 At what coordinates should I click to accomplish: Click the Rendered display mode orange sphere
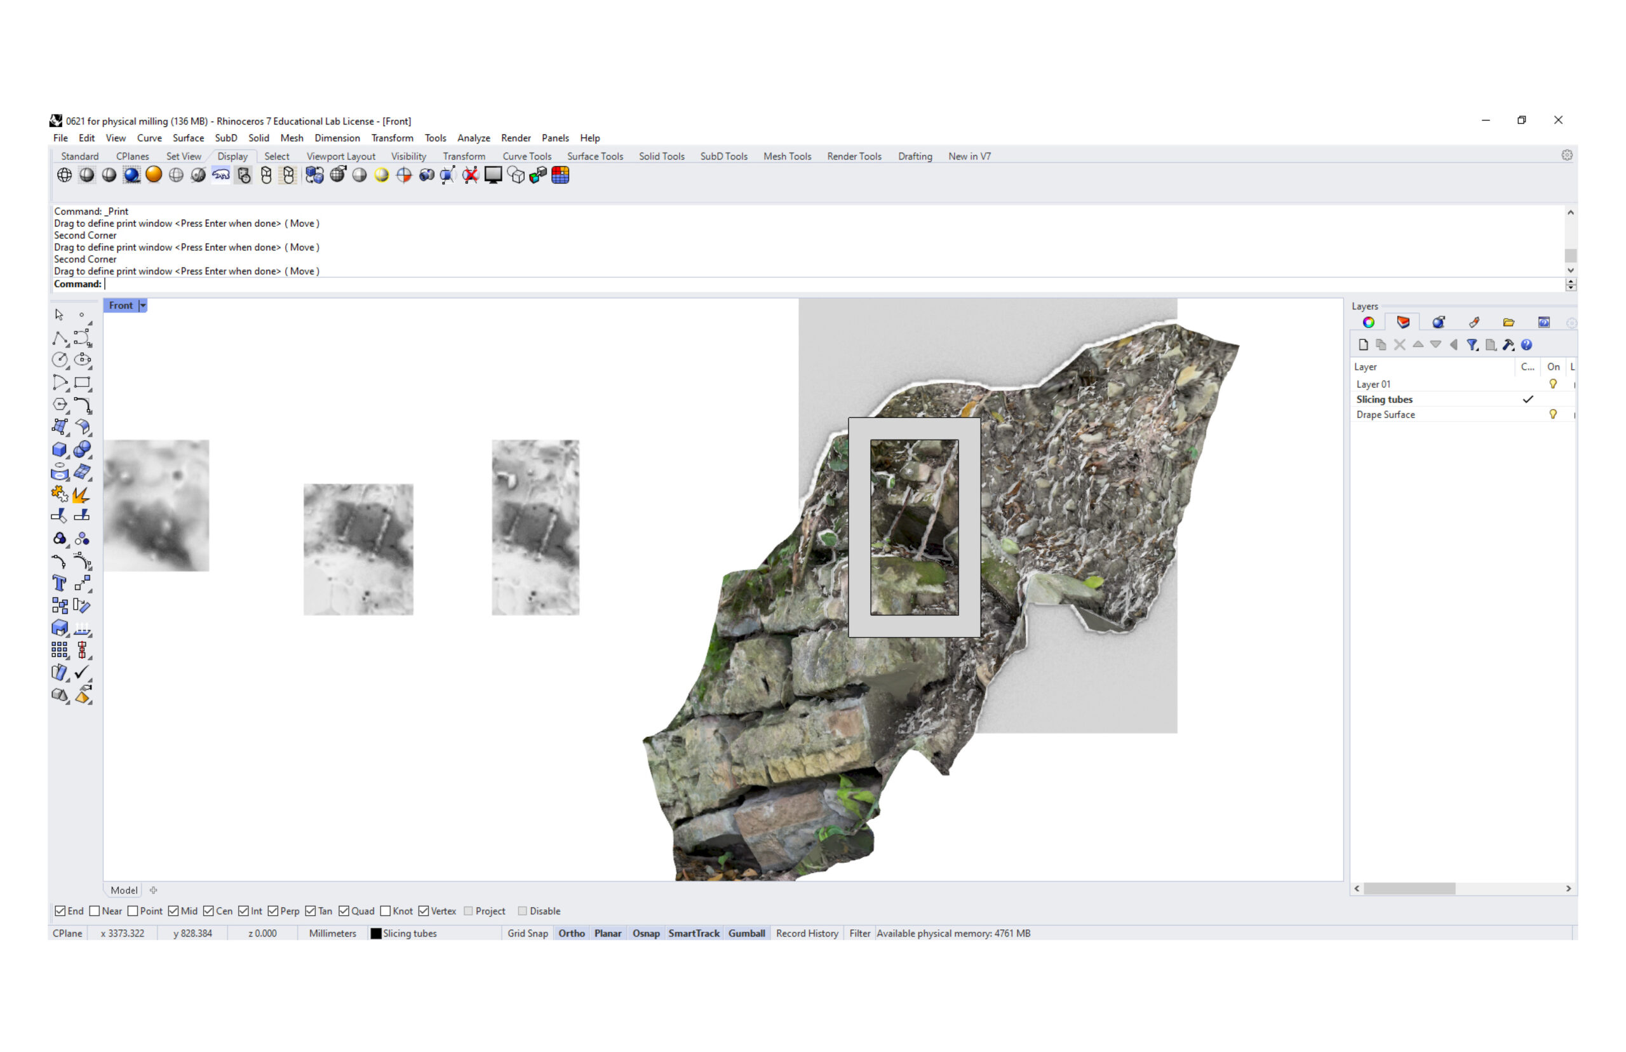[x=154, y=175]
